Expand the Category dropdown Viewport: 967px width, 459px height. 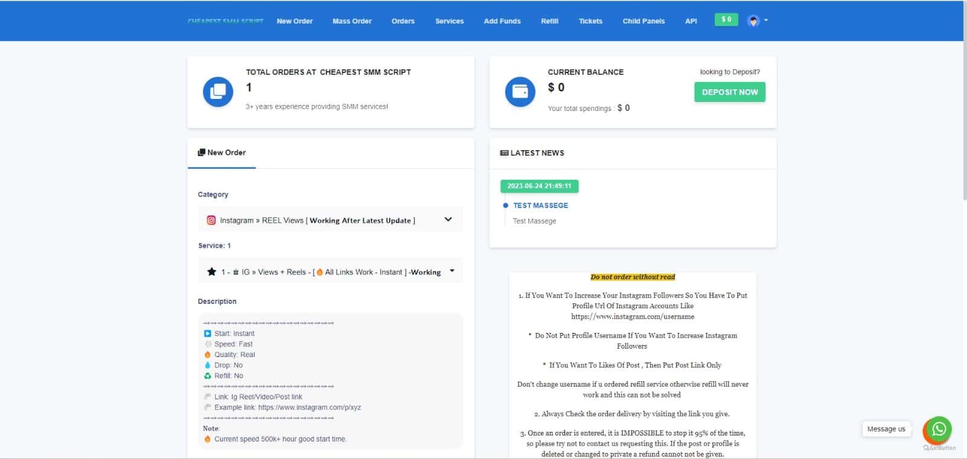(x=448, y=220)
